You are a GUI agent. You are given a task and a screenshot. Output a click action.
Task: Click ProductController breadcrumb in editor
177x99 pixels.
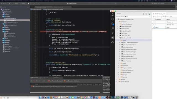click(36, 9)
